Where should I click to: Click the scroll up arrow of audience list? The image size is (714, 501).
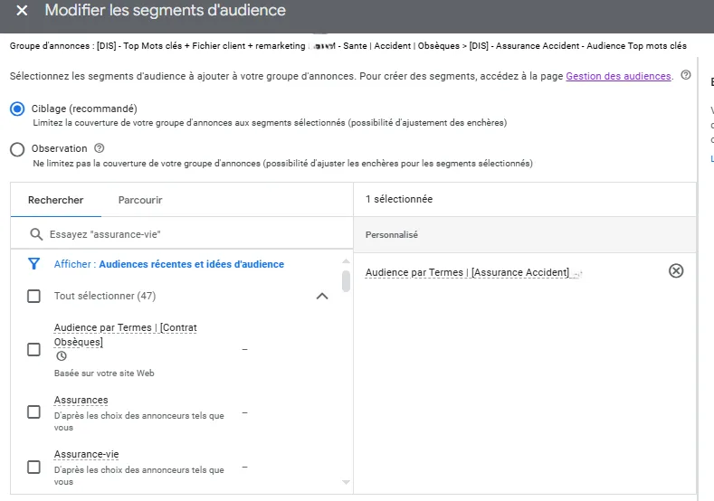click(x=346, y=261)
